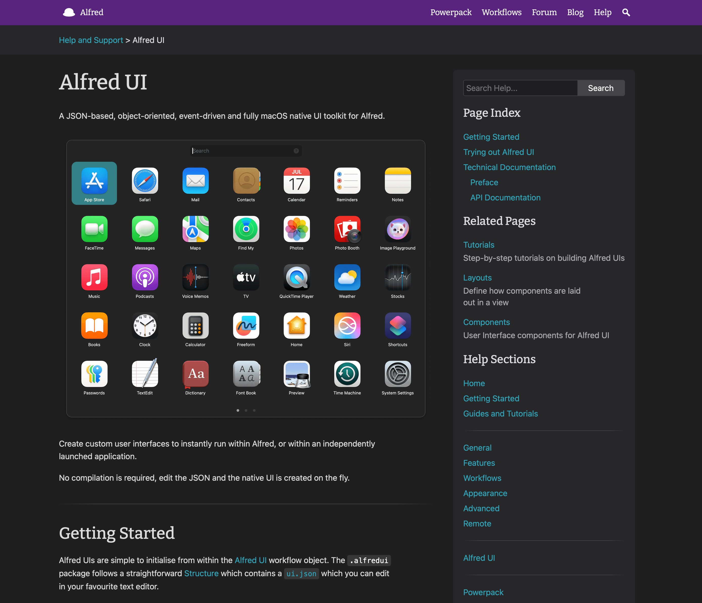Open the Structure inline link
The image size is (702, 603).
(x=201, y=573)
